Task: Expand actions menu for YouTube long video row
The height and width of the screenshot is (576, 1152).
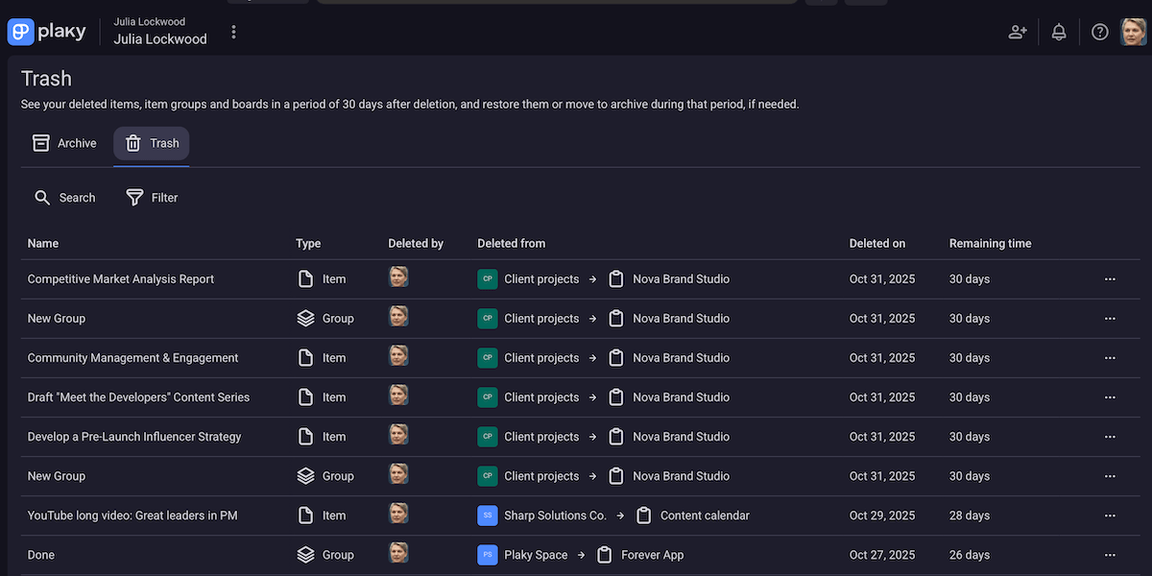Action: point(1110,516)
